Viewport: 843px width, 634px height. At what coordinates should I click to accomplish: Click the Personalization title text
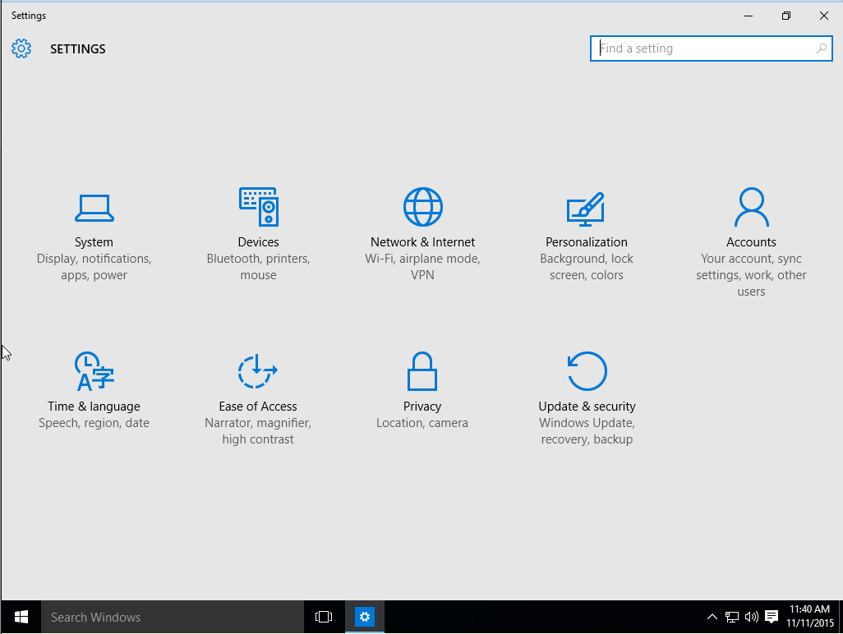click(587, 242)
